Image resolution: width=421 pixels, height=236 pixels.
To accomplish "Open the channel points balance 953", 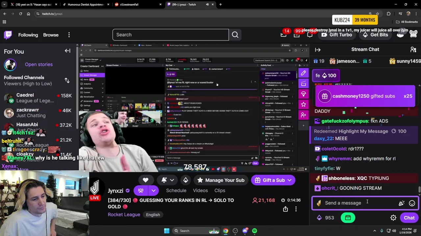I will click(325, 218).
